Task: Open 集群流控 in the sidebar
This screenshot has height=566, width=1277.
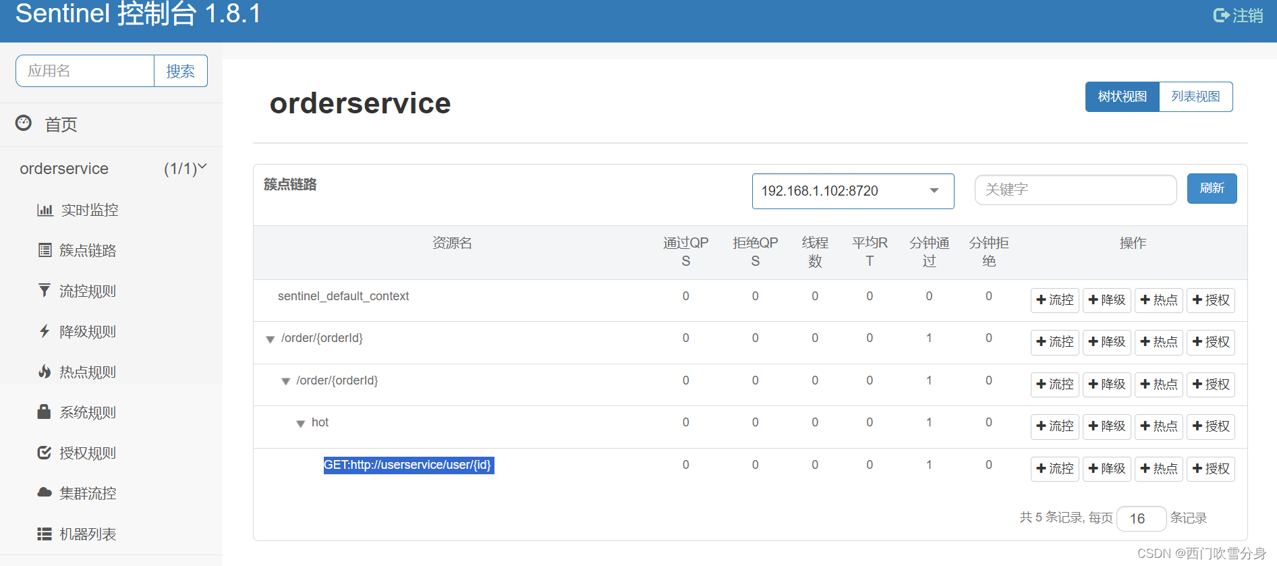Action: click(88, 493)
